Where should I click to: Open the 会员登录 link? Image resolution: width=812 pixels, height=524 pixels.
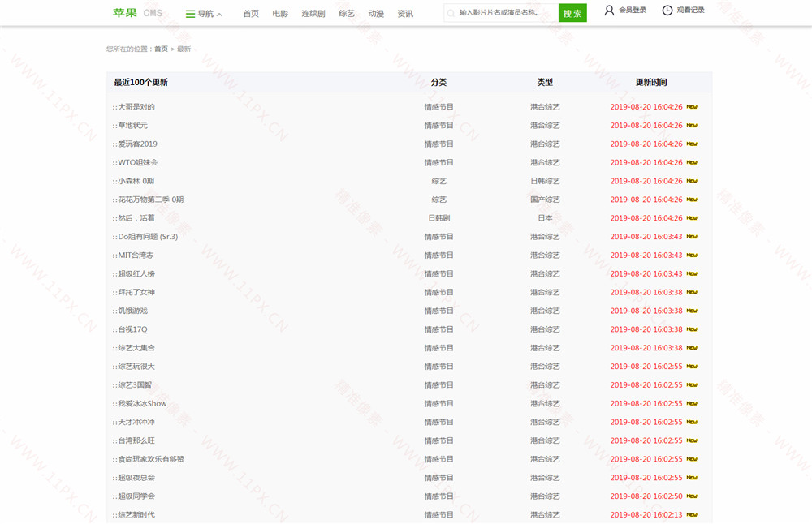coord(633,11)
